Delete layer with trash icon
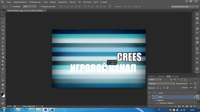 pyautogui.click(x=195, y=106)
